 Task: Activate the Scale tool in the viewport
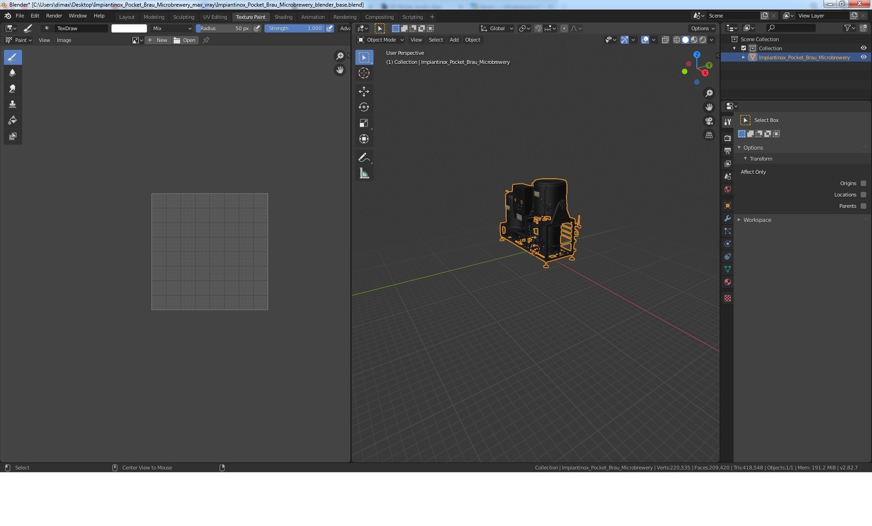[364, 123]
